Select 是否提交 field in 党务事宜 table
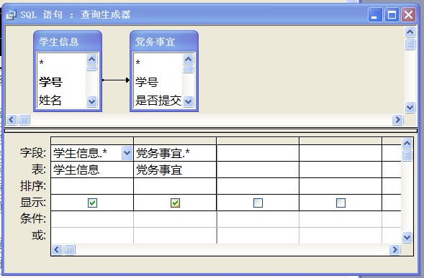Image resolution: width=424 pixels, height=278 pixels. pos(158,100)
